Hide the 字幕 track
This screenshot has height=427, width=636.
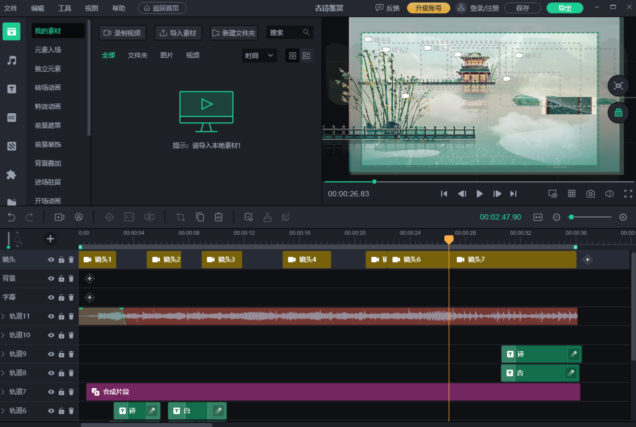[x=51, y=297]
